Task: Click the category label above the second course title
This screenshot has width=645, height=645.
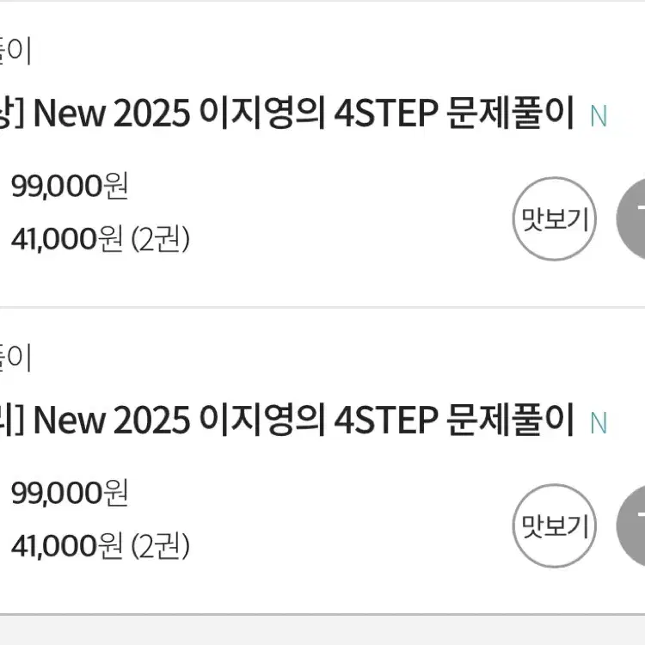Action: tap(15, 358)
